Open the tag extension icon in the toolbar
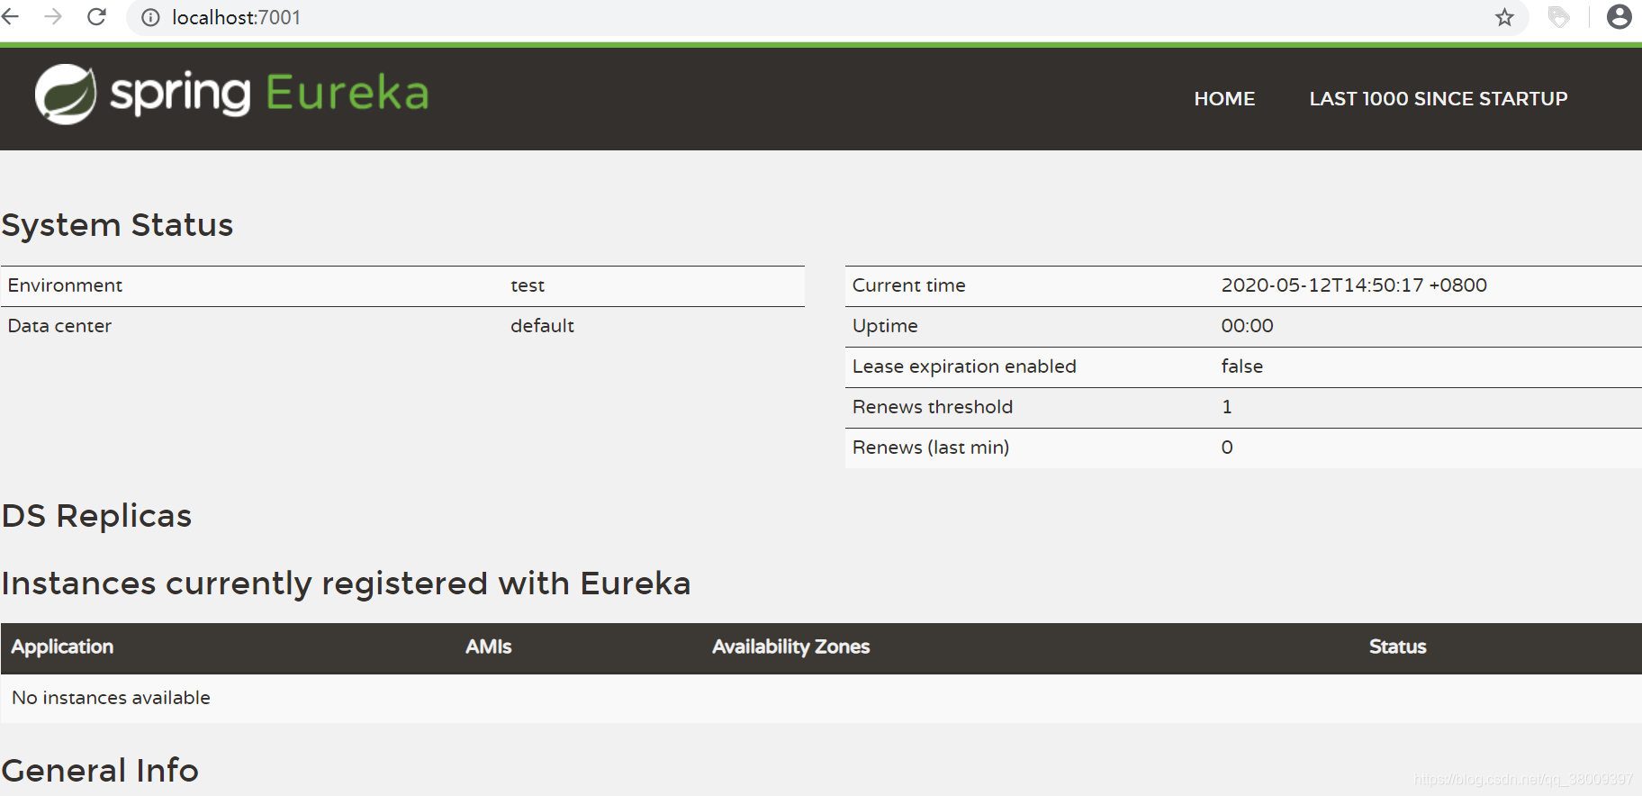1642x796 pixels. 1559,17
